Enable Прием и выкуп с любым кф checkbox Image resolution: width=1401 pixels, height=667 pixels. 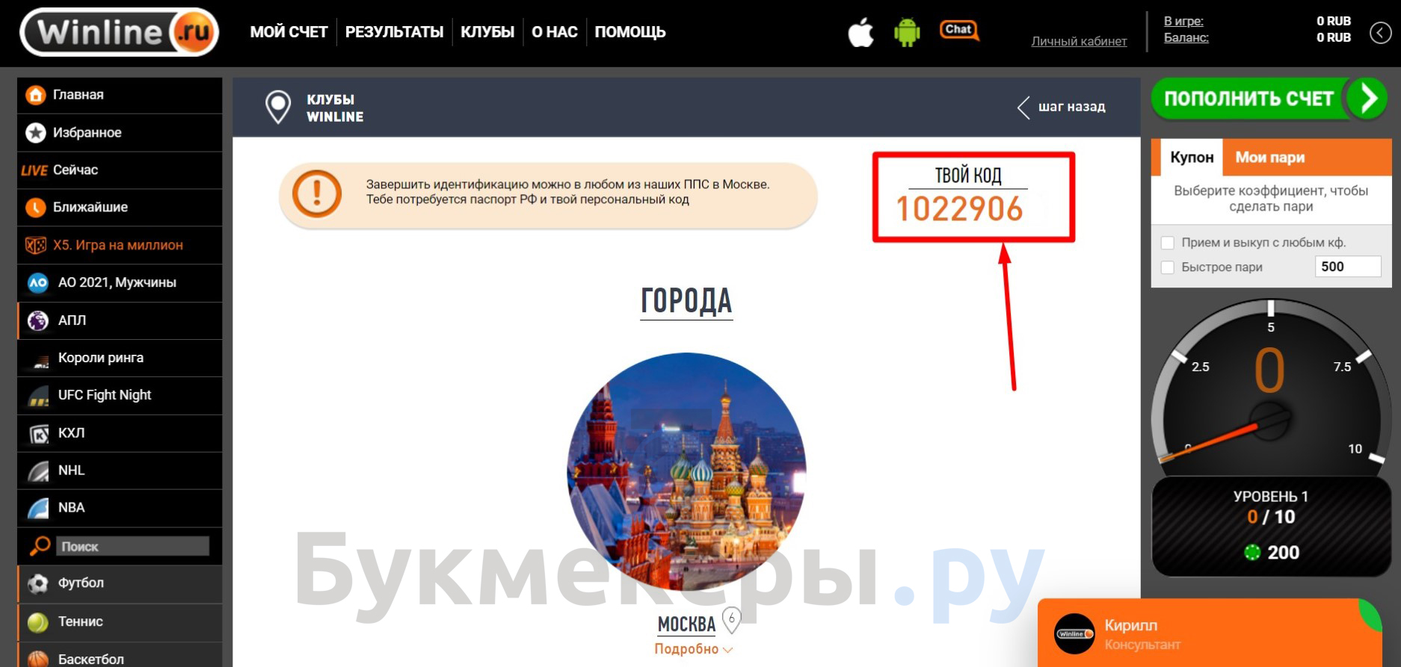(1167, 243)
